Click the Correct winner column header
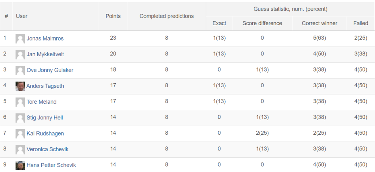Image resolution: width=375 pixels, height=172 pixels. coord(319,23)
